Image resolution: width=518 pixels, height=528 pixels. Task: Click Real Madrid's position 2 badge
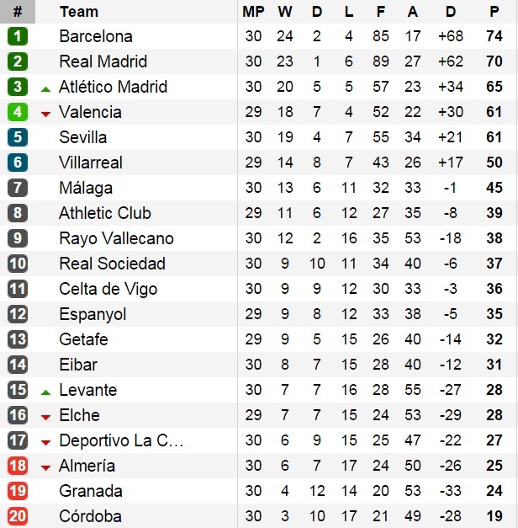coord(18,61)
